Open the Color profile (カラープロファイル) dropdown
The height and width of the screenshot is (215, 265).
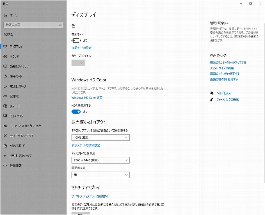(78, 63)
